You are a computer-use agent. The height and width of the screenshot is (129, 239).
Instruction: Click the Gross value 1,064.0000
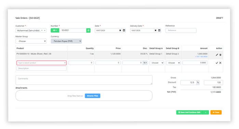tap(216, 78)
